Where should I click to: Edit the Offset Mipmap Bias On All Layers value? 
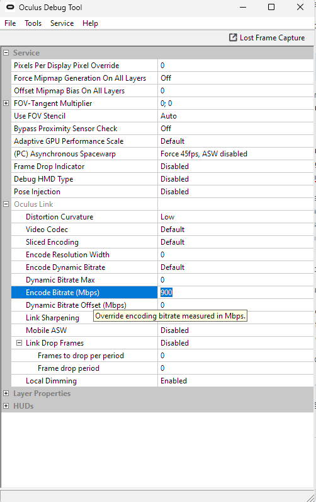click(x=235, y=91)
